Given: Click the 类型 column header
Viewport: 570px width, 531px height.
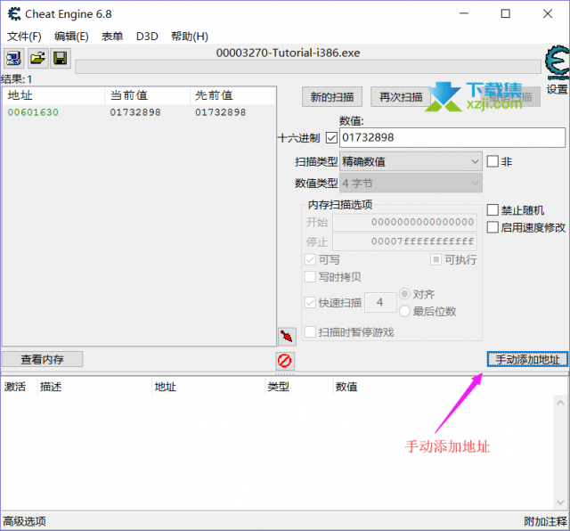Looking at the screenshot, I should tap(299, 387).
